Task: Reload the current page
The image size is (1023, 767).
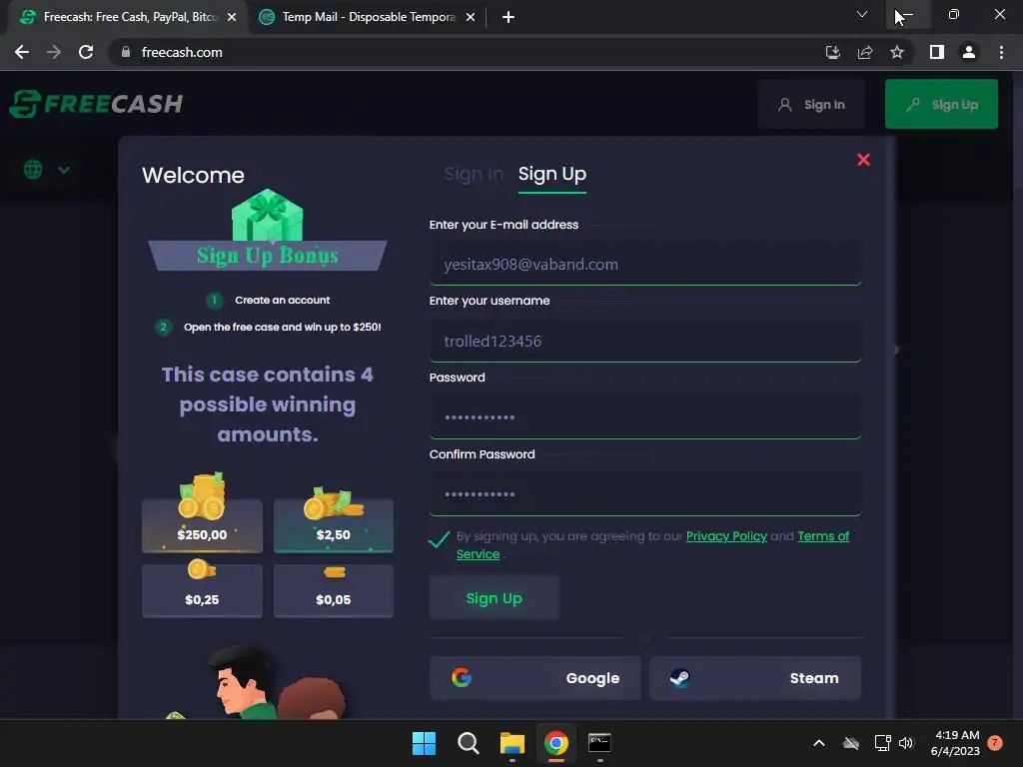Action: (86, 52)
